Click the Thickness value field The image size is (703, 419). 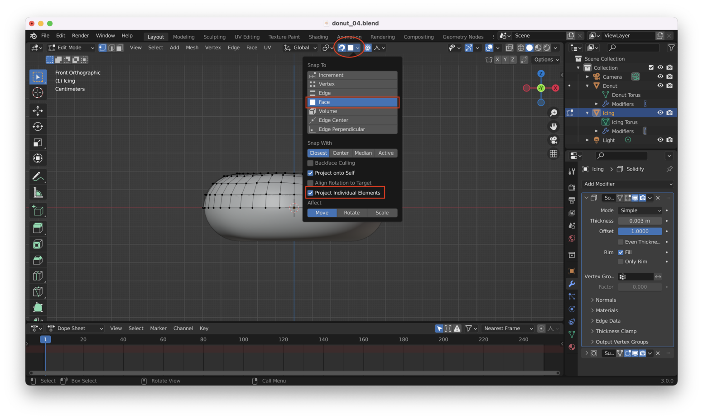639,221
